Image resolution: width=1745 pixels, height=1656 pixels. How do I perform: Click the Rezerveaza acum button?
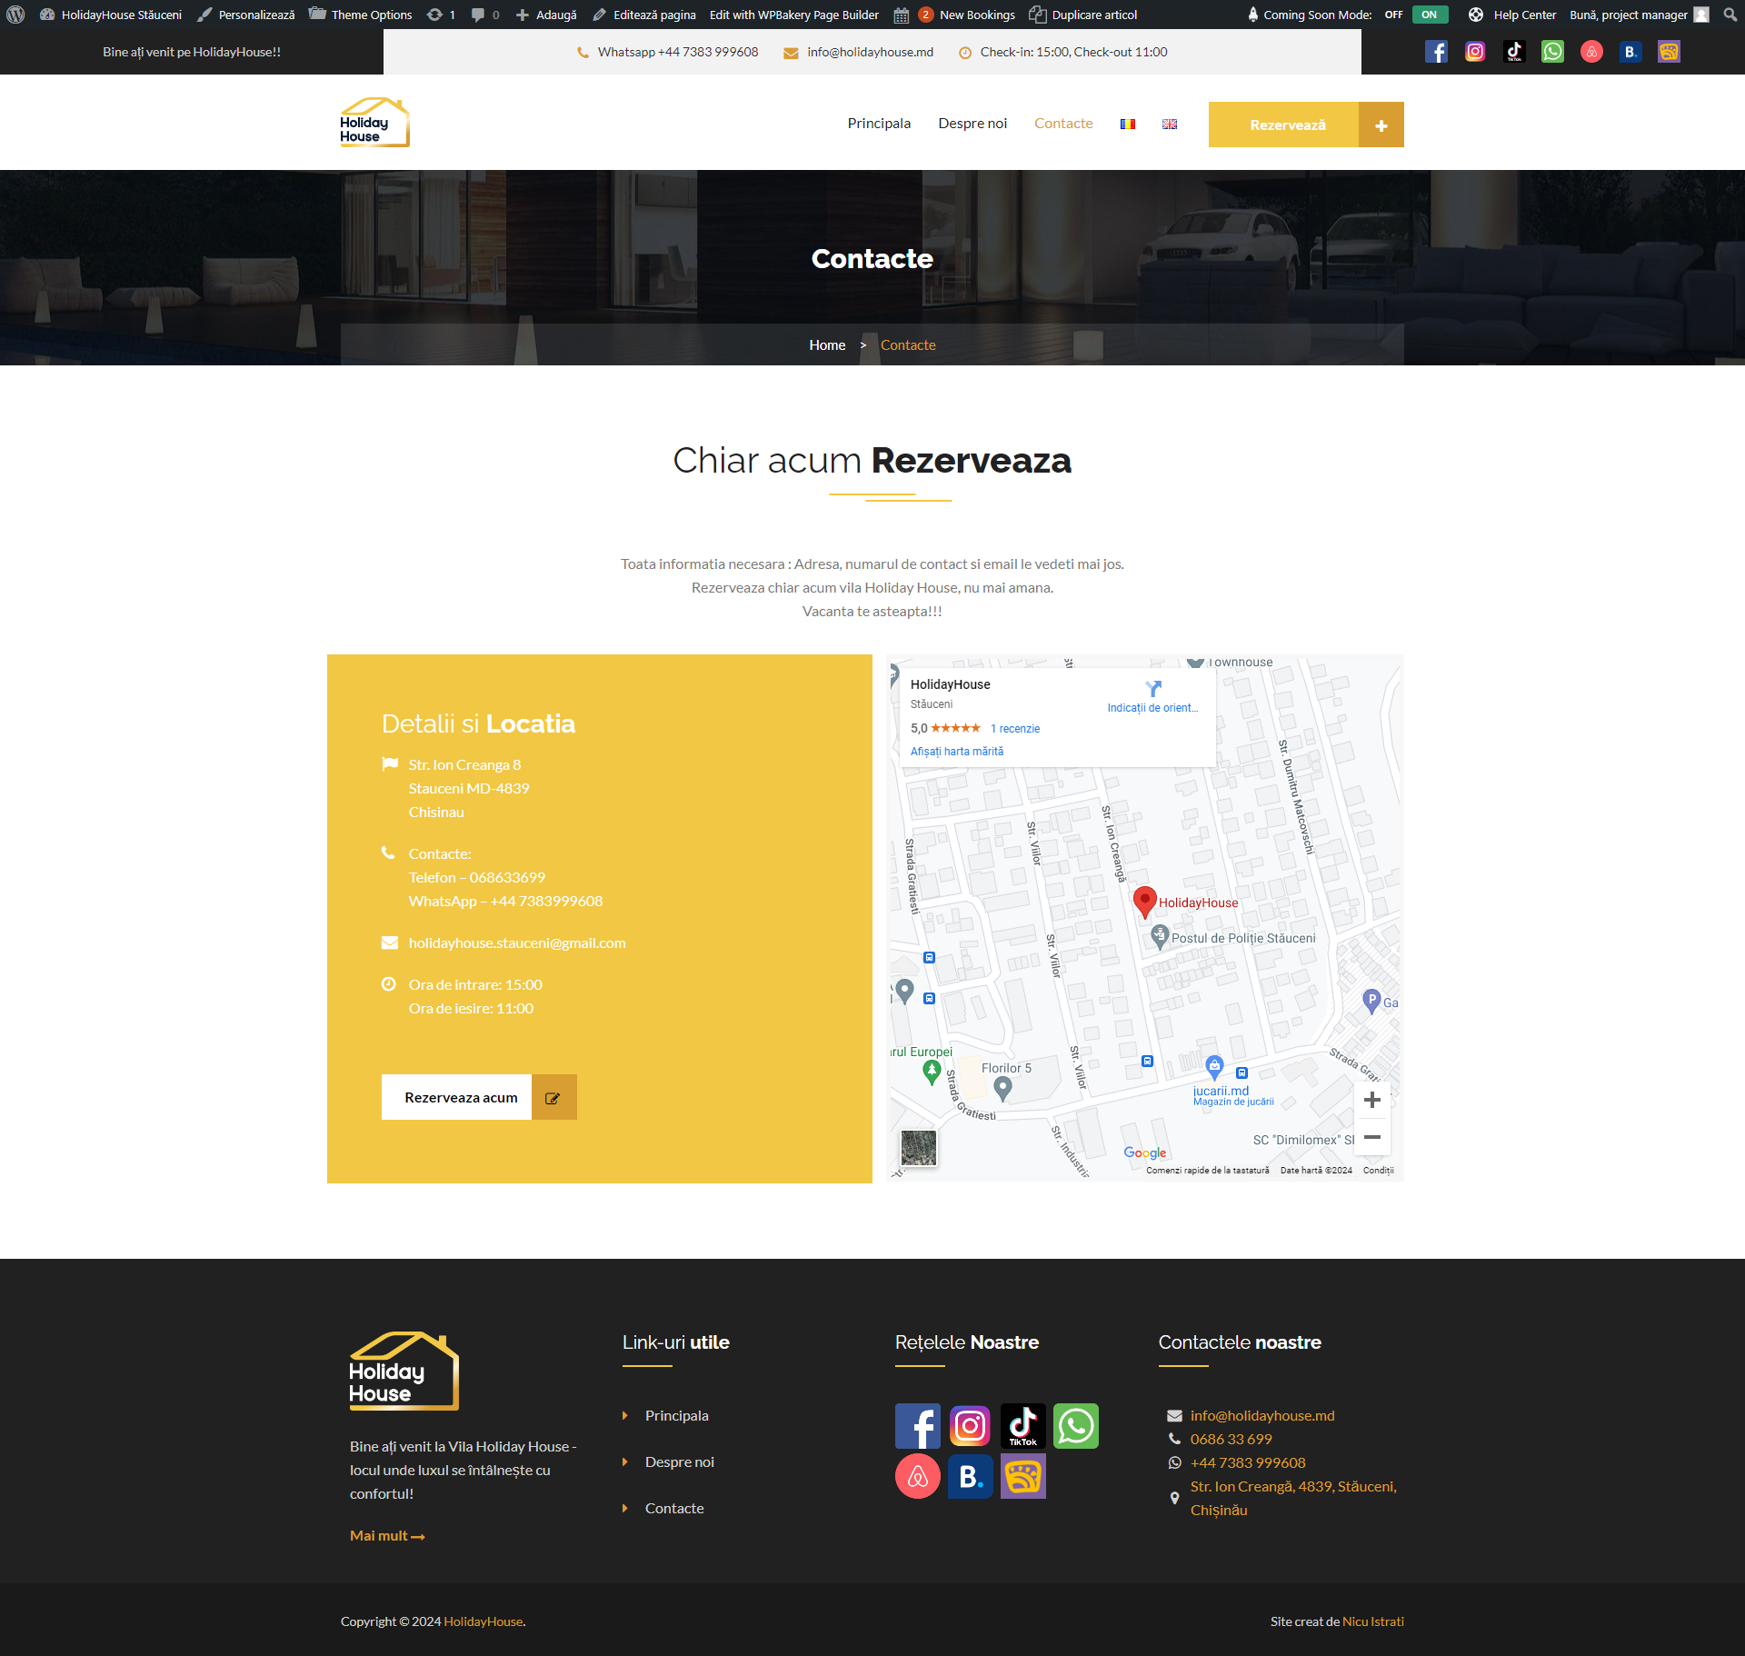coord(461,1098)
